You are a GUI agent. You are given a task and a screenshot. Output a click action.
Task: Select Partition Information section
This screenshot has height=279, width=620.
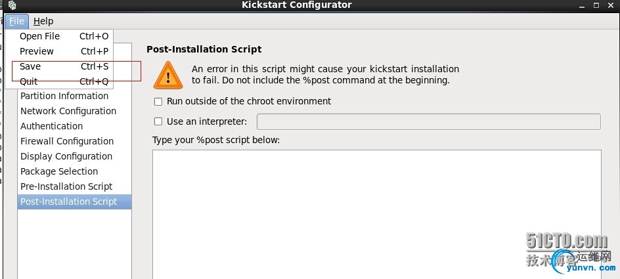(x=64, y=96)
